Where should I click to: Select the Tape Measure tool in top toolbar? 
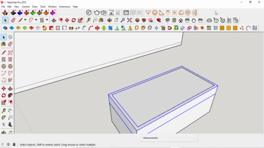pos(88,20)
